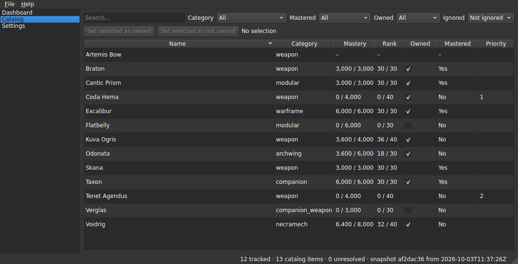Click the No selection label

(259, 31)
